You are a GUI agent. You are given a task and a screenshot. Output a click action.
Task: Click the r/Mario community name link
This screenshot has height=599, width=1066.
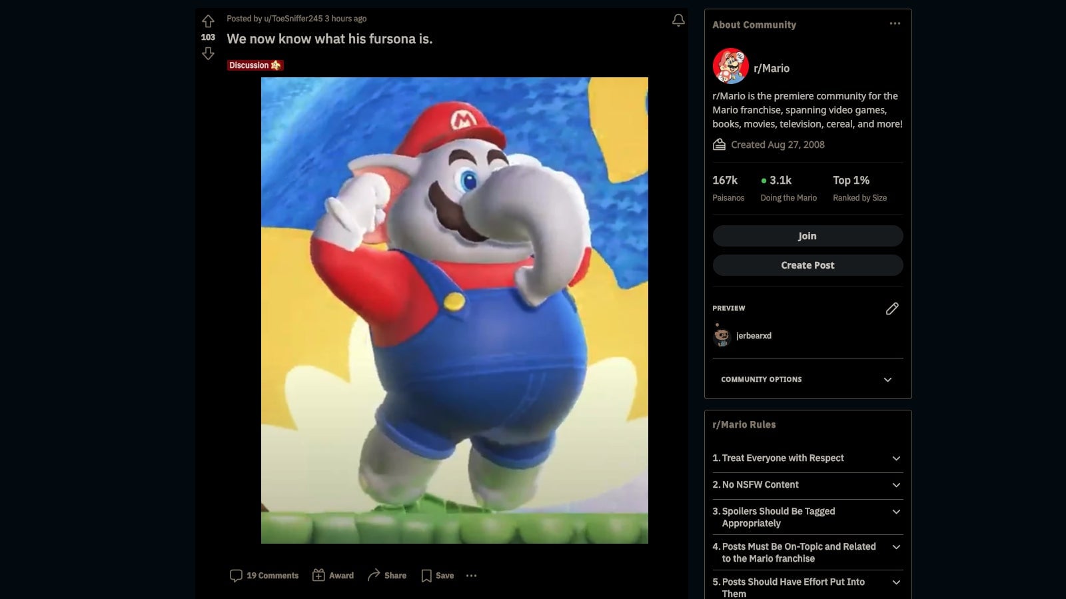[772, 68]
